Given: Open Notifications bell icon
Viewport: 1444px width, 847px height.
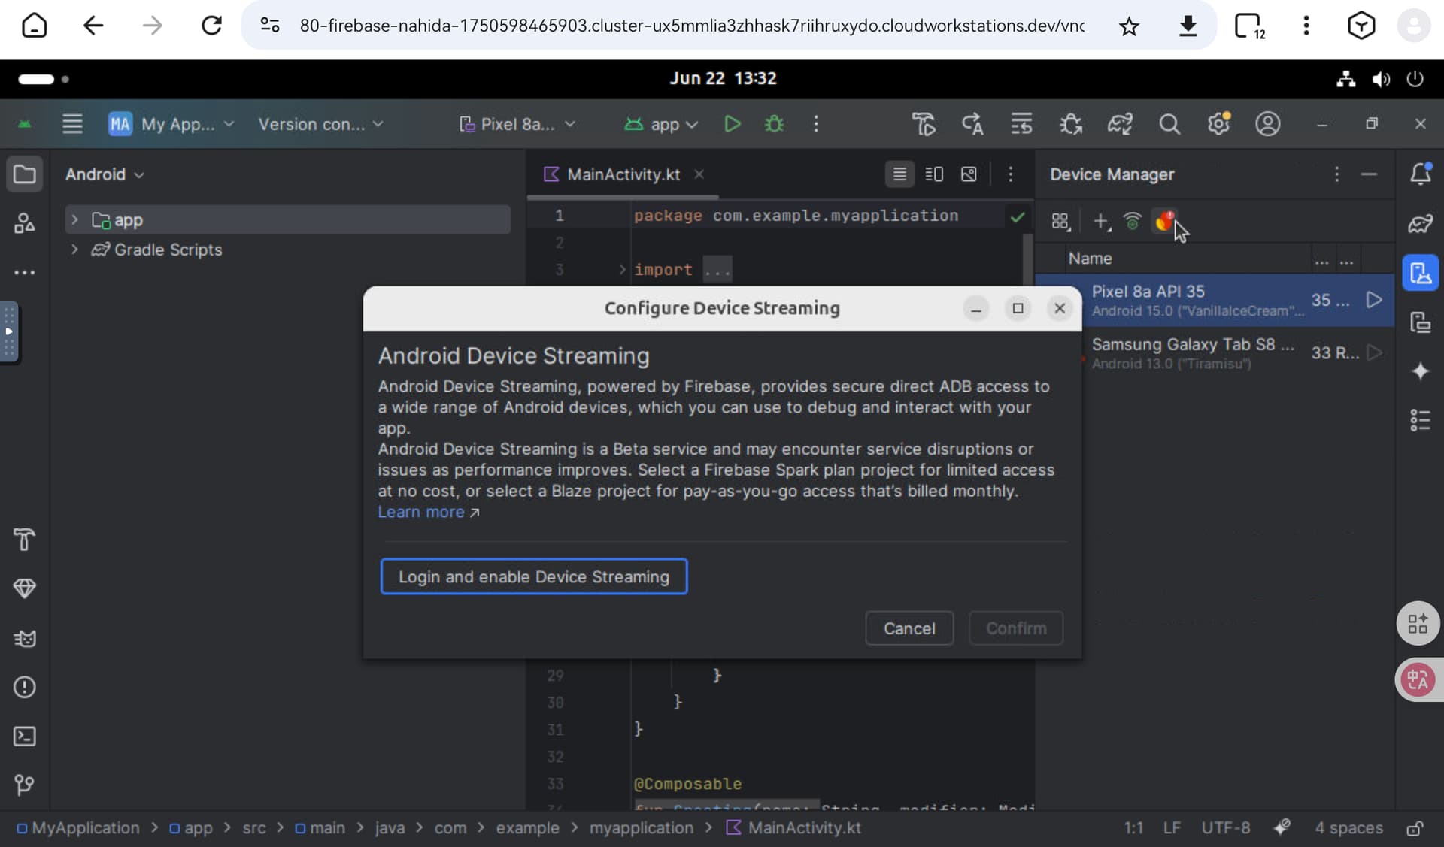Looking at the screenshot, I should pyautogui.click(x=1420, y=174).
